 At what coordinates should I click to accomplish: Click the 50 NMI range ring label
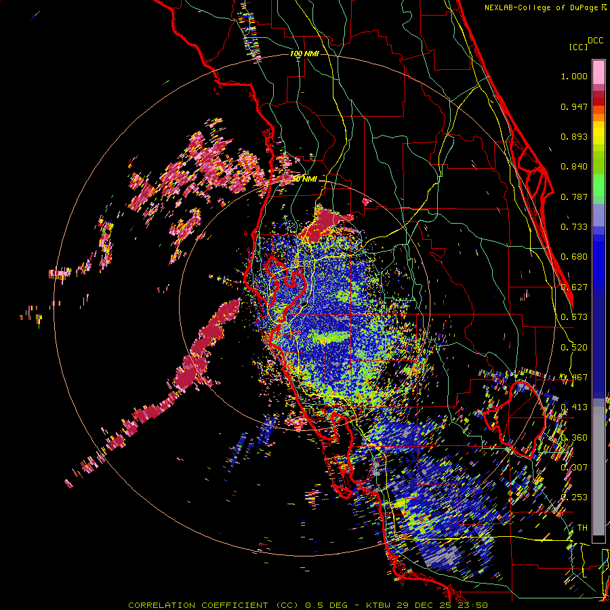(x=304, y=180)
